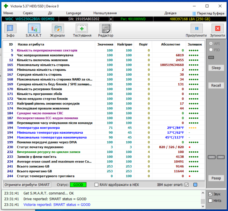The image size is (228, 211).
Task: Click the Перегляд буфера icon
Action: coord(195,13)
